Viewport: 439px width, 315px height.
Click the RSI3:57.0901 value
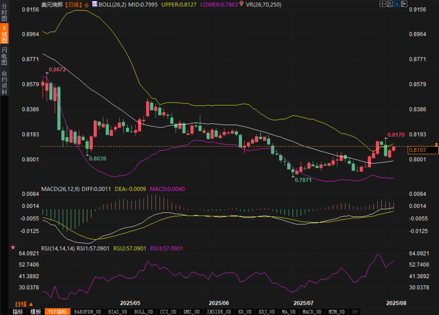[166, 248]
